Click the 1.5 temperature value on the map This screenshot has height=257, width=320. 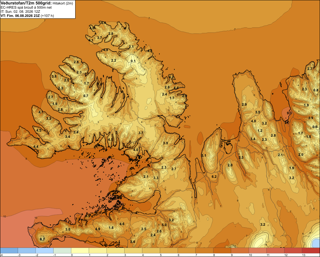[308, 137]
